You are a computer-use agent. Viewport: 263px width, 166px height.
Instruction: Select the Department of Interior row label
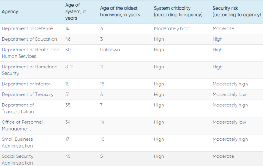26,84
